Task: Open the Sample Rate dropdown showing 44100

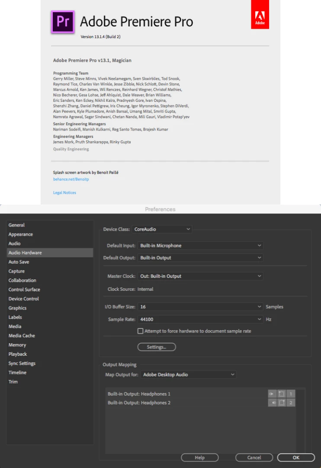Action: point(200,319)
